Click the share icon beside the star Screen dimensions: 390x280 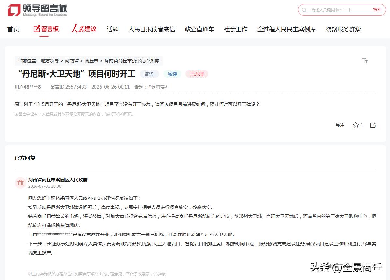pos(373,125)
